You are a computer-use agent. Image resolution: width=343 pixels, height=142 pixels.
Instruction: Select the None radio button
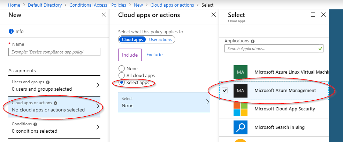(122, 69)
